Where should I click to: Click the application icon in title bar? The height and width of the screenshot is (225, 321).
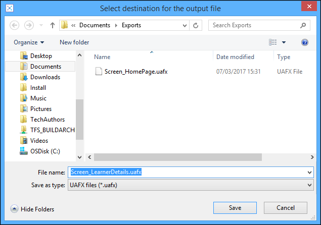click(10, 8)
